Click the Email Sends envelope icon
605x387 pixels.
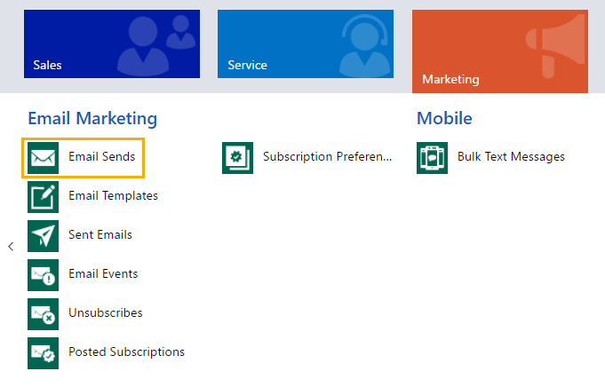pyautogui.click(x=44, y=157)
